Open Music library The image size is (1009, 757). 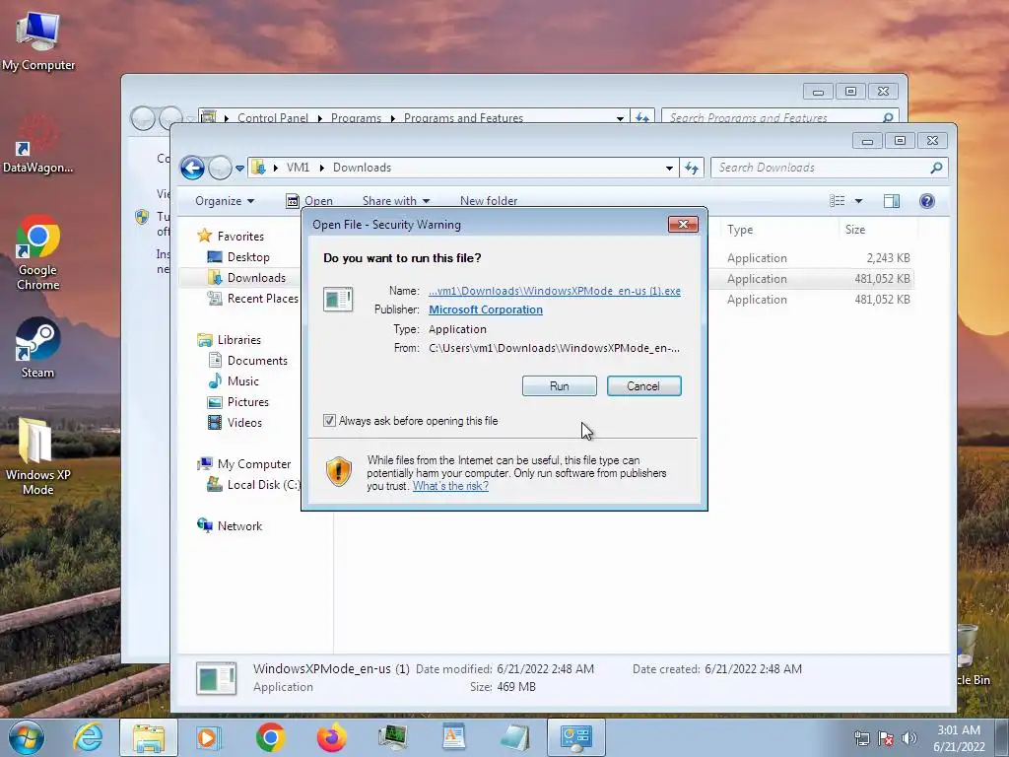point(242,381)
